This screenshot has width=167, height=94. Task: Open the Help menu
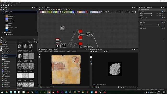pyautogui.click(x=19, y=3)
